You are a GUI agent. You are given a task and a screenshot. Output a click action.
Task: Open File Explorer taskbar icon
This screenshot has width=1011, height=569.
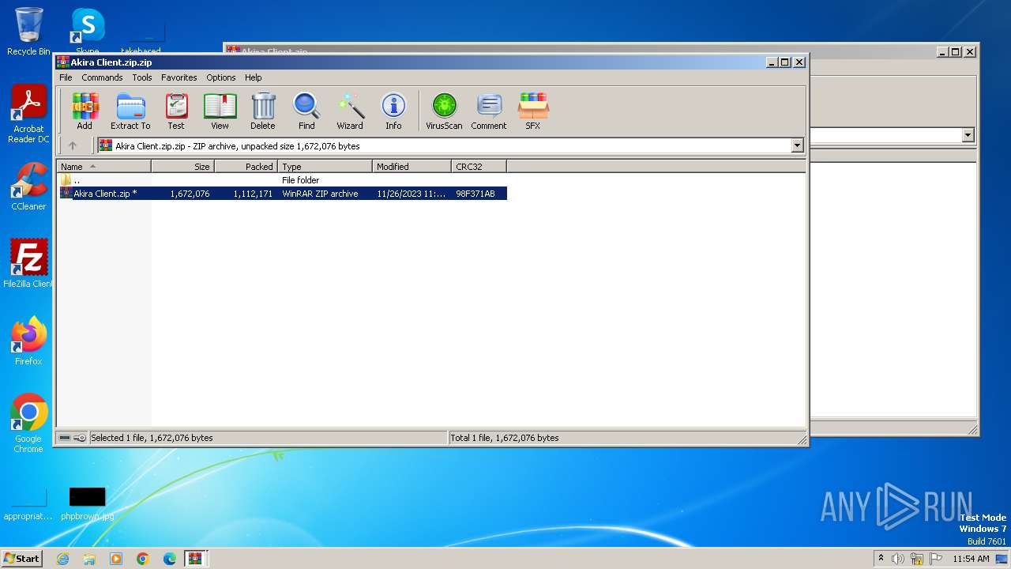tap(89, 559)
